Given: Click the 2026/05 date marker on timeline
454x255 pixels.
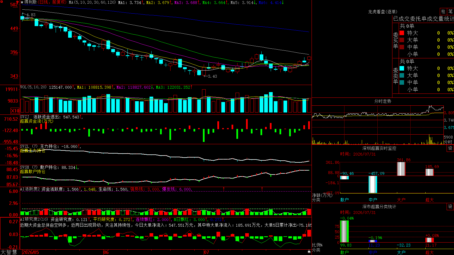Looking at the screenshot, I should 30,252.
